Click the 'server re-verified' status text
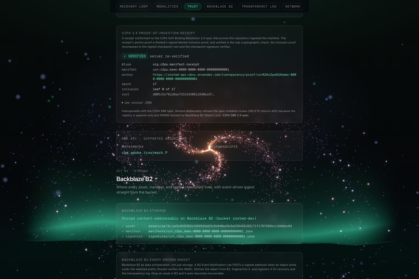This screenshot has height=279, width=419. coord(169,56)
